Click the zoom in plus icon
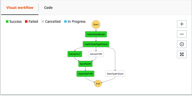The height and width of the screenshot is (96, 192). click(182, 24)
